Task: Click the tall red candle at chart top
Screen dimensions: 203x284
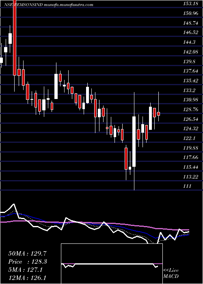Action: click(15, 37)
